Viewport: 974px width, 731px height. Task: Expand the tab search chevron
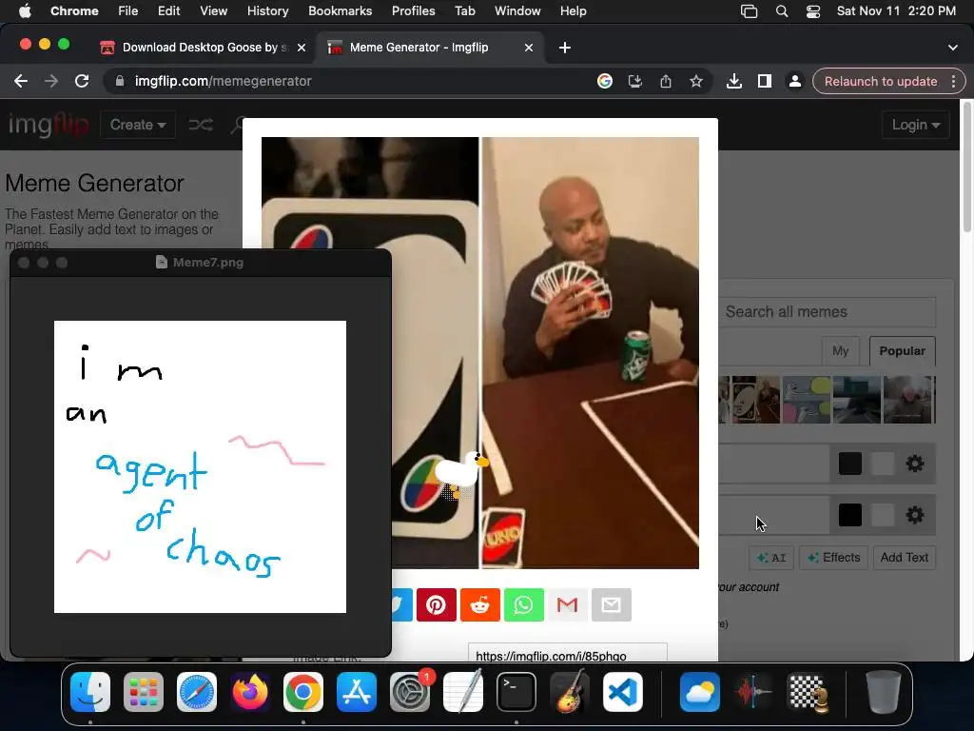(x=952, y=48)
